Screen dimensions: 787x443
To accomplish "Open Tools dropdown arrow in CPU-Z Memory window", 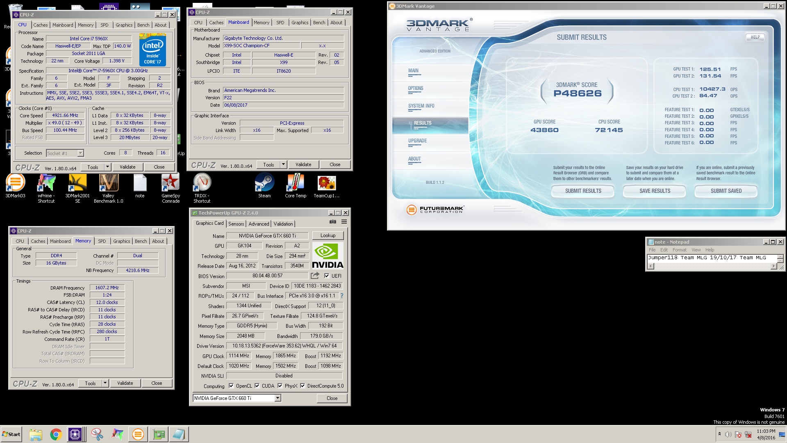I will [x=105, y=383].
